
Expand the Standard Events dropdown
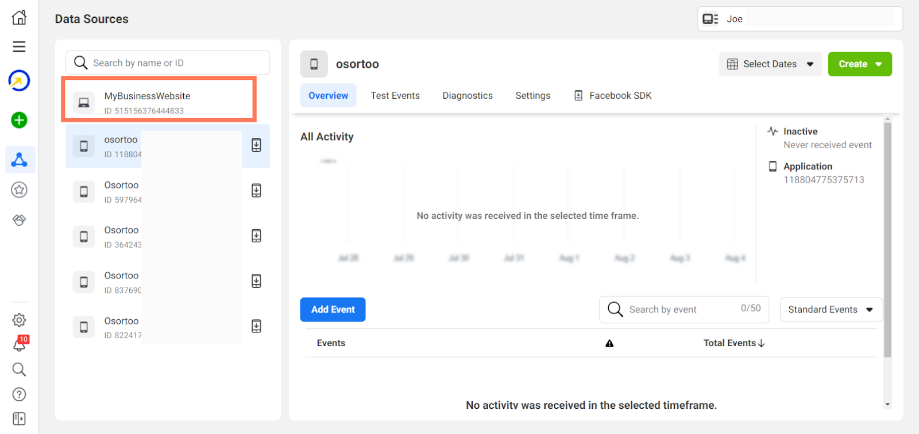click(x=831, y=309)
